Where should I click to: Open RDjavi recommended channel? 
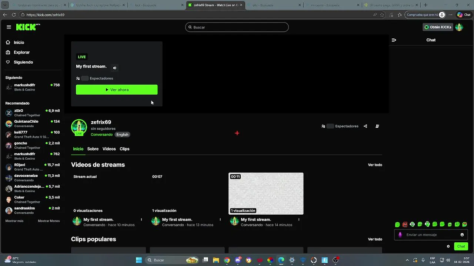[33, 167]
